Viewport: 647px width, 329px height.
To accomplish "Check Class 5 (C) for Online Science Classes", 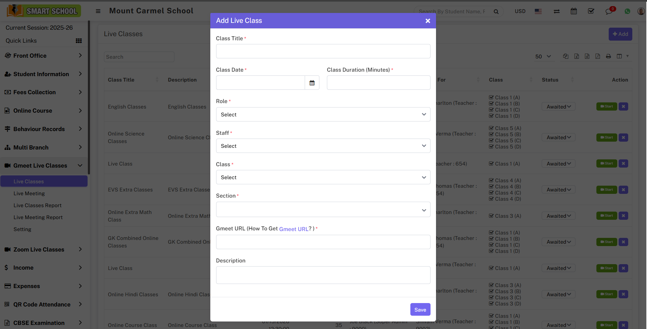I will click(490, 140).
